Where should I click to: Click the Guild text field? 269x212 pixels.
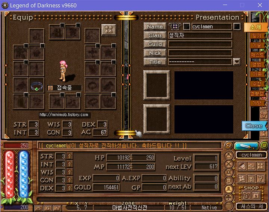(200, 44)
